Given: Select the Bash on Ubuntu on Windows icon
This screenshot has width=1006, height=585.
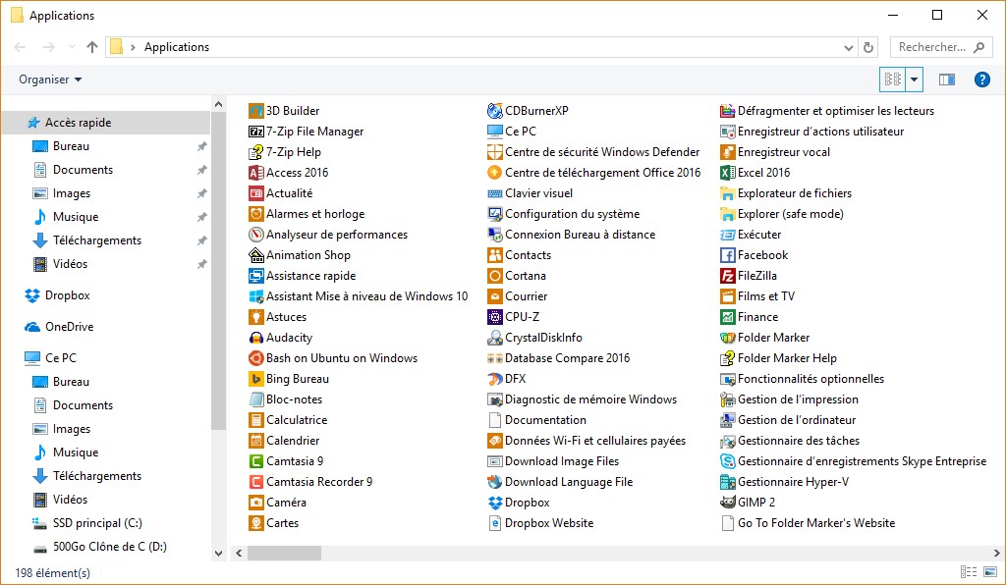Looking at the screenshot, I should 256,358.
